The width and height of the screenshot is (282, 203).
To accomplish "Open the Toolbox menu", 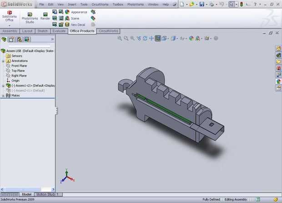I will (118, 4).
